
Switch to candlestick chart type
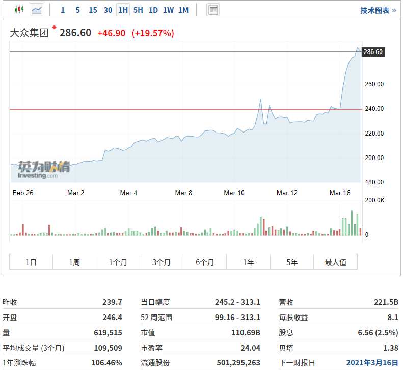pos(19,10)
